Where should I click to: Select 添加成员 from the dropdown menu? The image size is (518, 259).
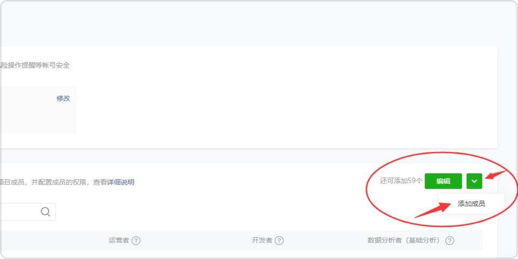click(x=471, y=204)
